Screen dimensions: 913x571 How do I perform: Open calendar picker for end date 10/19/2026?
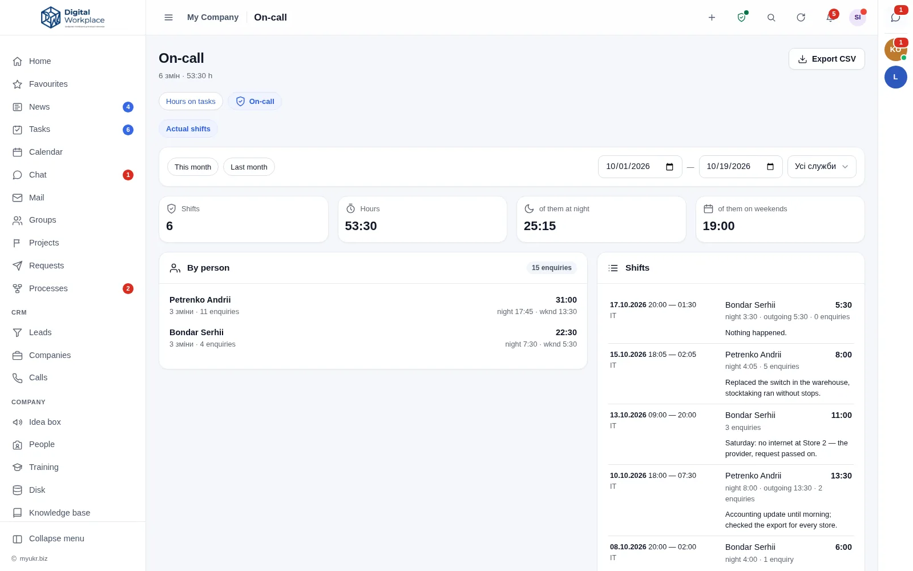click(x=770, y=167)
